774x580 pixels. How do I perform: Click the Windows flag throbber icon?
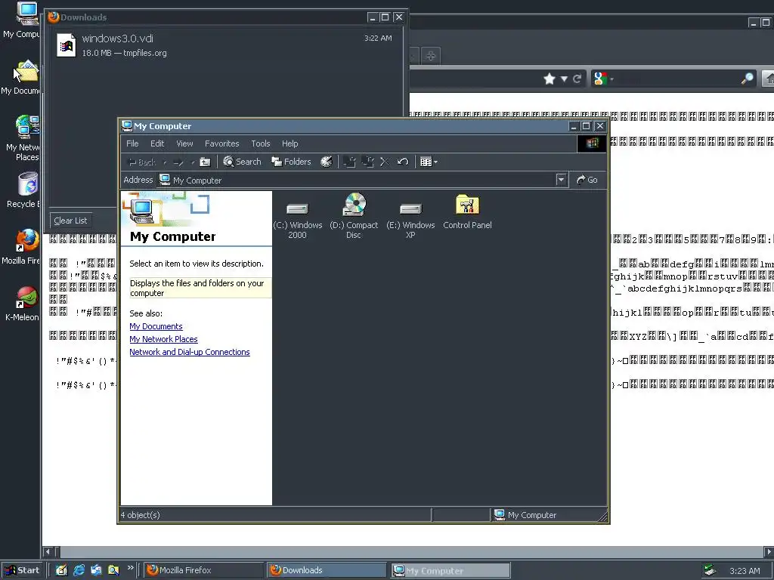point(592,143)
